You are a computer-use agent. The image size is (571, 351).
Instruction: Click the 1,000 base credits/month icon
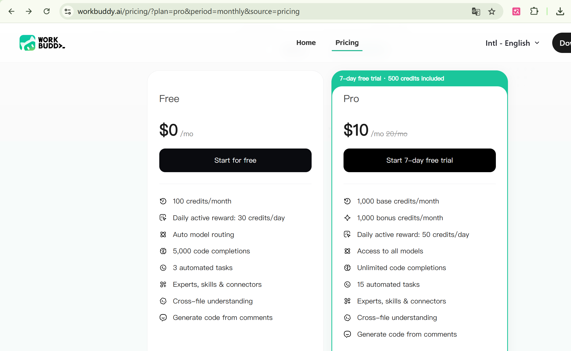click(347, 201)
